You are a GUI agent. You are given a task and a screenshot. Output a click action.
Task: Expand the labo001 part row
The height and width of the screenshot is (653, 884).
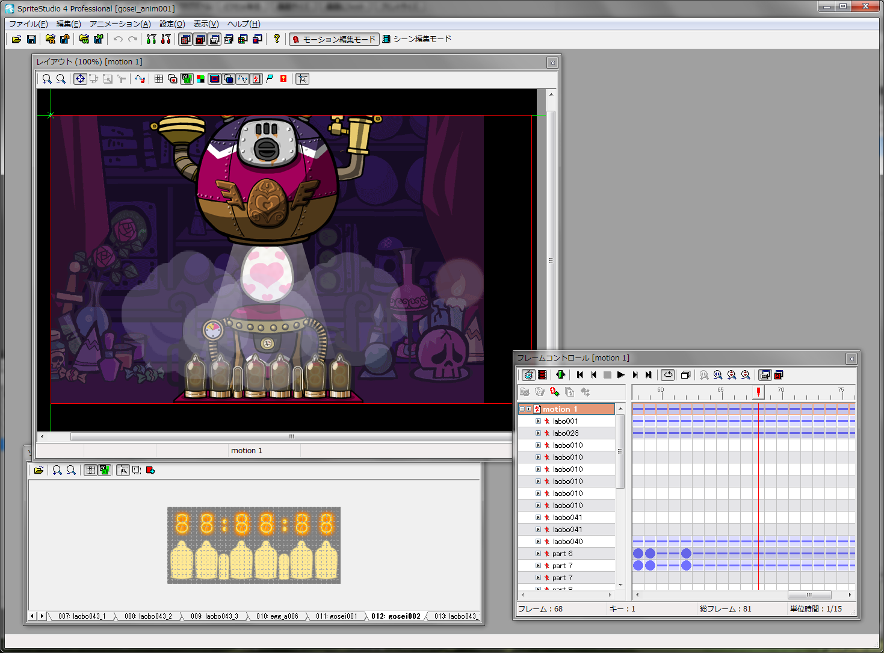[538, 421]
